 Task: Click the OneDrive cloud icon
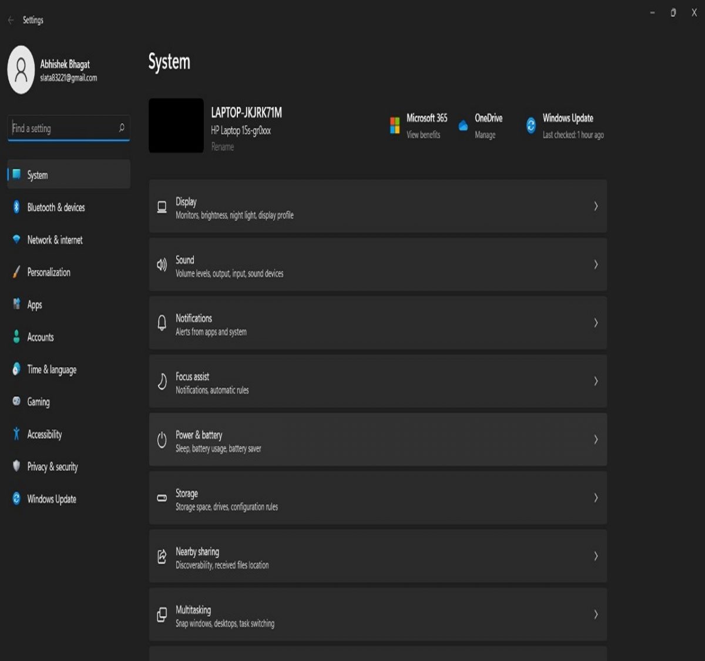point(464,125)
